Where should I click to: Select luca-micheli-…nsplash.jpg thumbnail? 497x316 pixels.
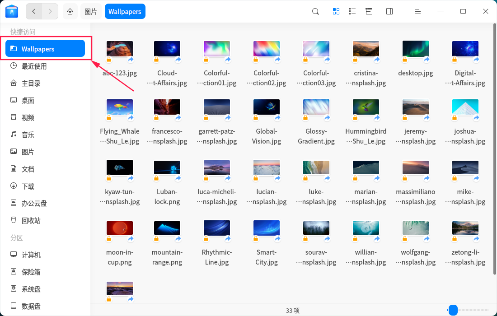pos(217,167)
